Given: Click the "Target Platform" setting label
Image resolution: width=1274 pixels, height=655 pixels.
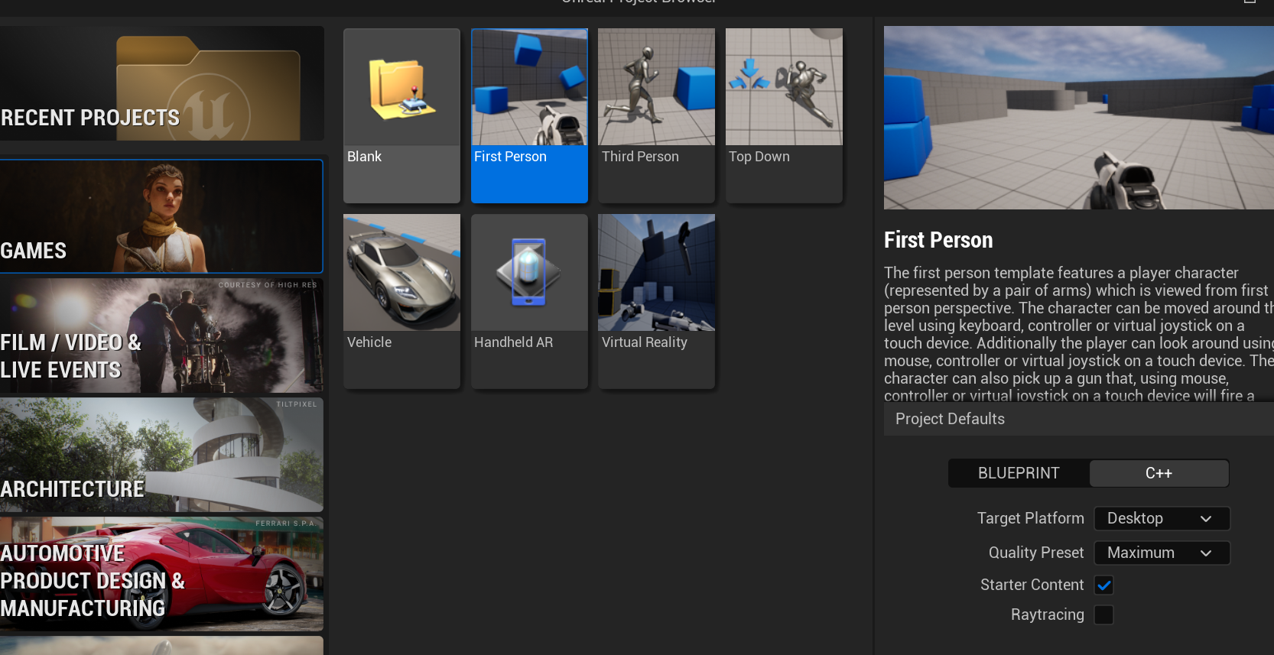Looking at the screenshot, I should (1030, 518).
